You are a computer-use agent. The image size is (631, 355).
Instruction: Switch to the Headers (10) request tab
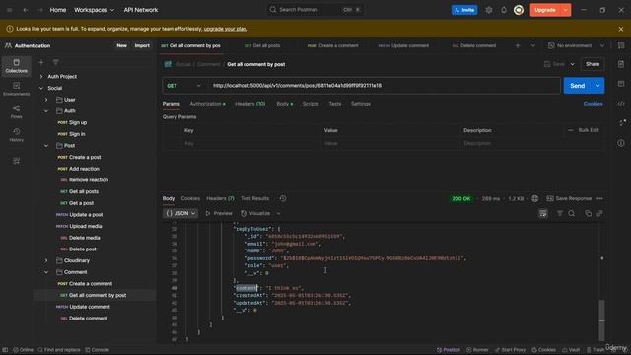[249, 104]
